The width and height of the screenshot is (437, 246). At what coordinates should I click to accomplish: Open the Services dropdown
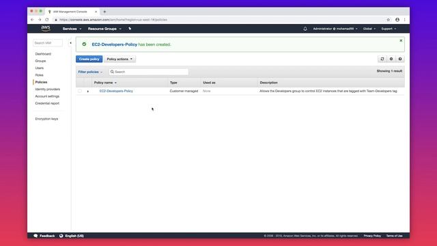coord(72,29)
